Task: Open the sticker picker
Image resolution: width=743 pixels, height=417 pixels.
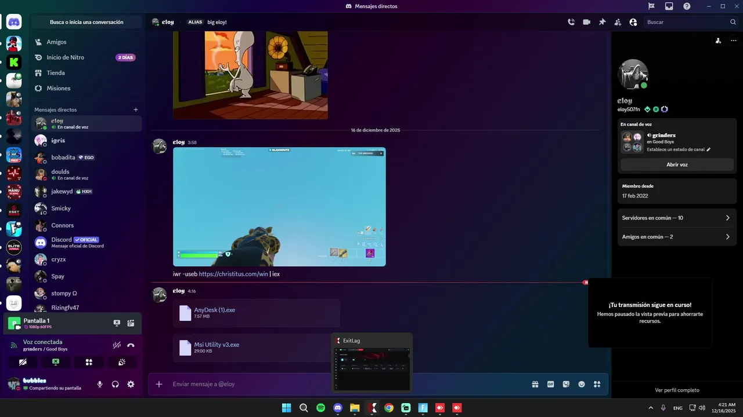Action: [x=566, y=384]
